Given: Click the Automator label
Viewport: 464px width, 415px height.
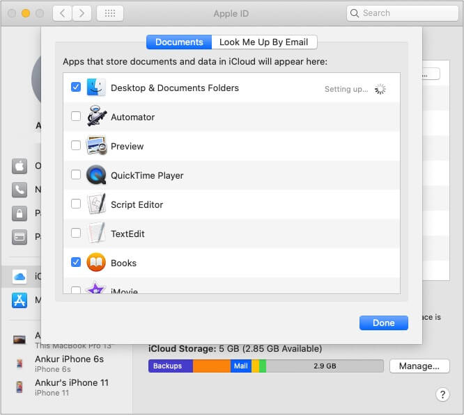Looking at the screenshot, I should pos(132,117).
